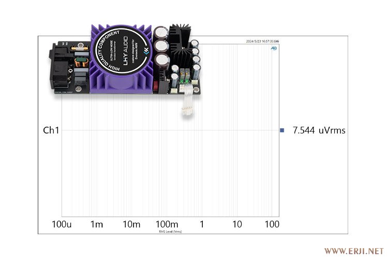Image resolution: width=388 pixels, height=259 pixels.
Task: Click the AP logo in chart corner
Action: tap(273, 49)
